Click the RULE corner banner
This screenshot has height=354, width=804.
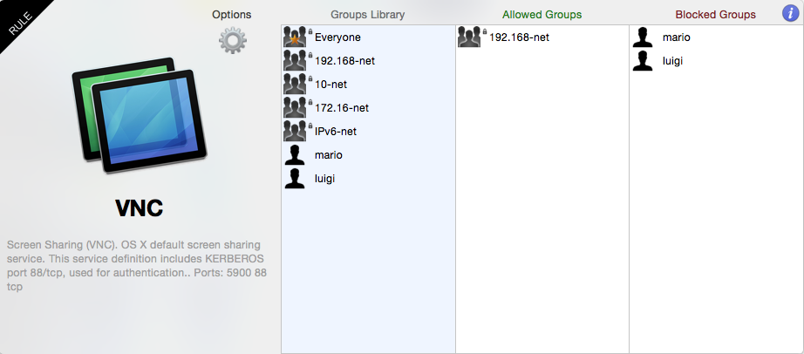(19, 20)
